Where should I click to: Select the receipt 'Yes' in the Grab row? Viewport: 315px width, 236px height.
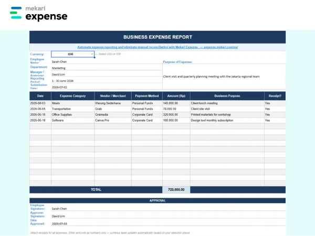pos(275,109)
